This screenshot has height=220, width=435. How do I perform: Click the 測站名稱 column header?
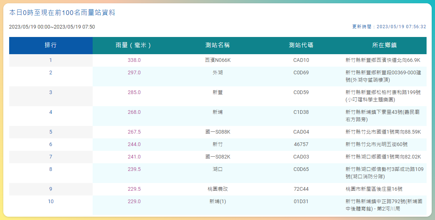pyautogui.click(x=218, y=45)
